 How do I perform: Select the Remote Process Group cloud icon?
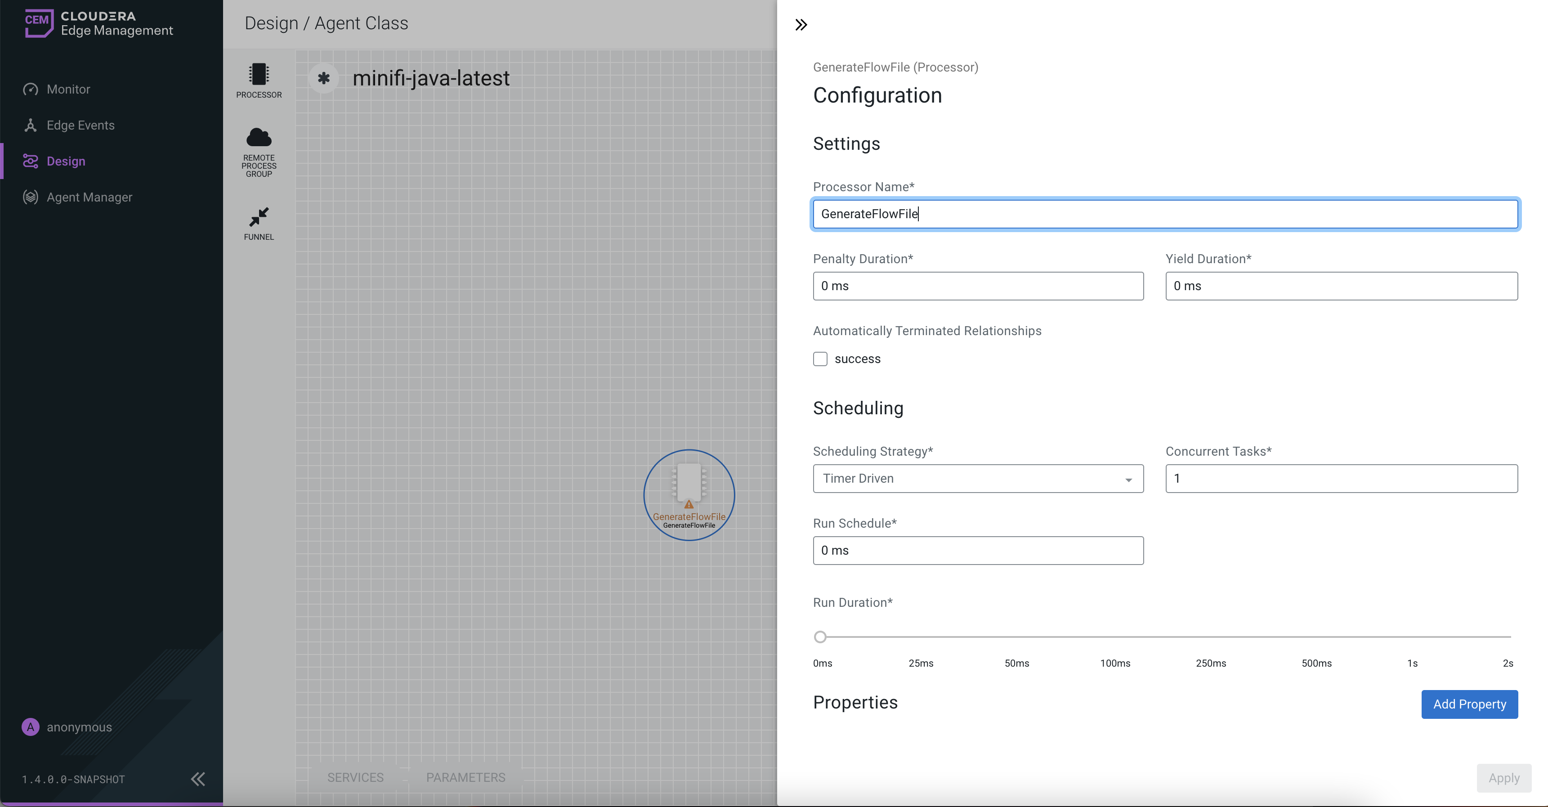click(x=259, y=138)
